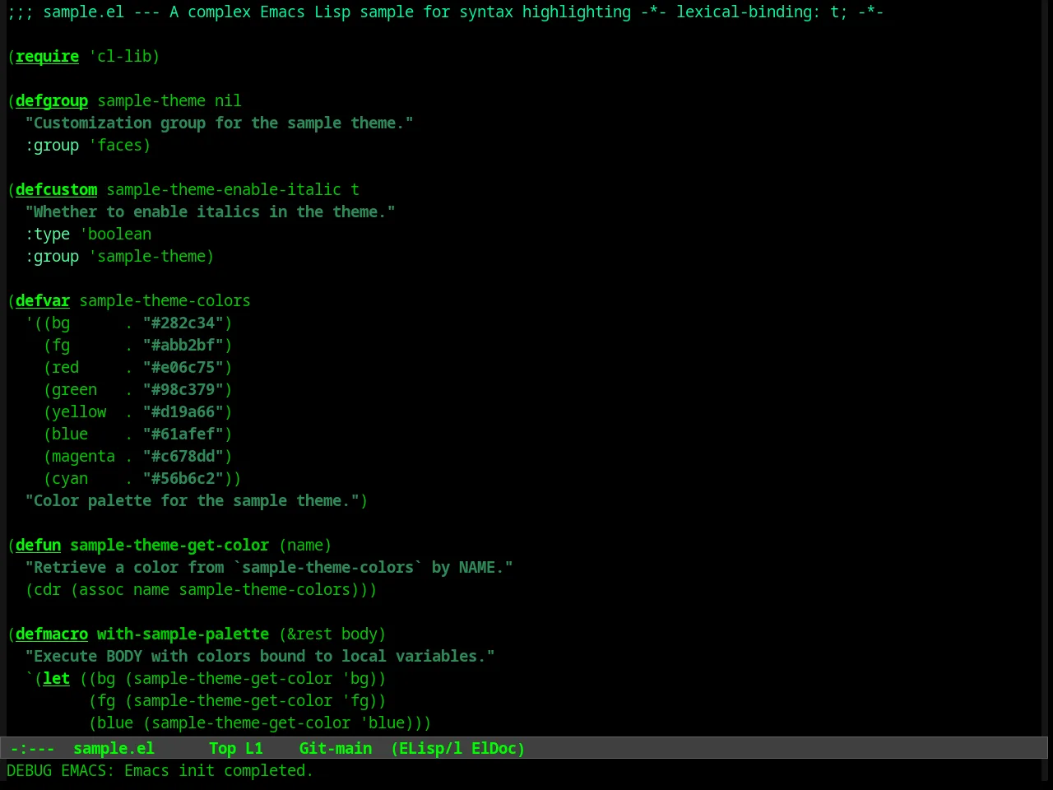1053x790 pixels.
Task: Click the :type keyword
Action: [47, 234]
